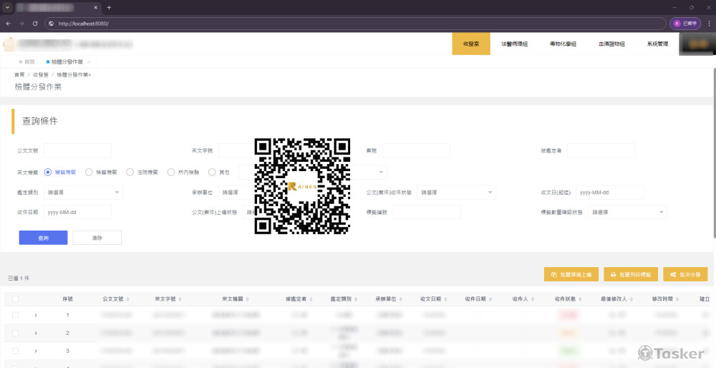Switch to the 法醫病理組 menu
This screenshot has height=368, width=716.
[514, 44]
